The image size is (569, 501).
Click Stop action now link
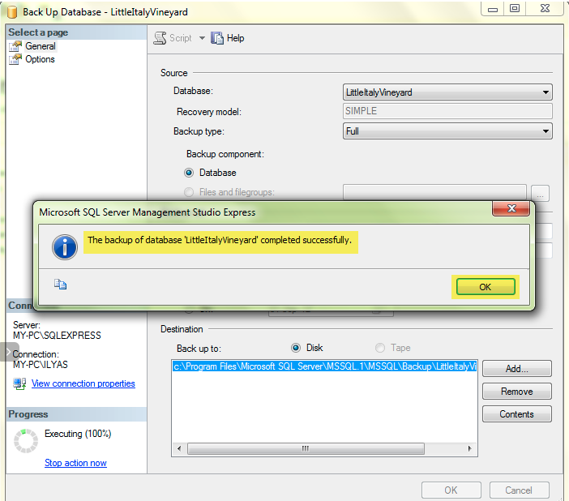75,463
